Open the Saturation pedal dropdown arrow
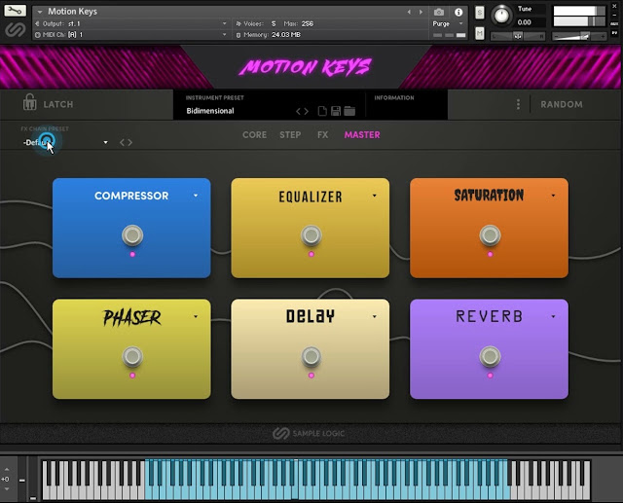This screenshot has height=503, width=623. (x=553, y=196)
